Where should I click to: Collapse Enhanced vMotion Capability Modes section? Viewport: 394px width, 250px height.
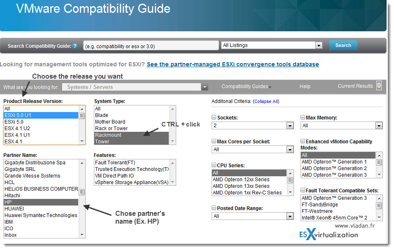303,141
